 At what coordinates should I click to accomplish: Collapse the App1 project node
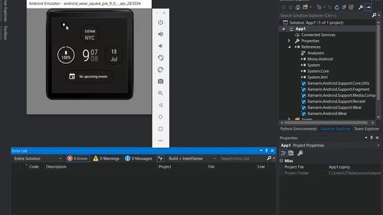pyautogui.click(x=284, y=29)
